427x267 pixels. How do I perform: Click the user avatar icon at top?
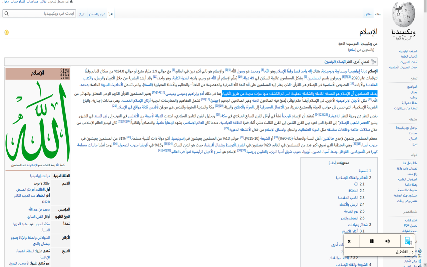pos(71,2)
